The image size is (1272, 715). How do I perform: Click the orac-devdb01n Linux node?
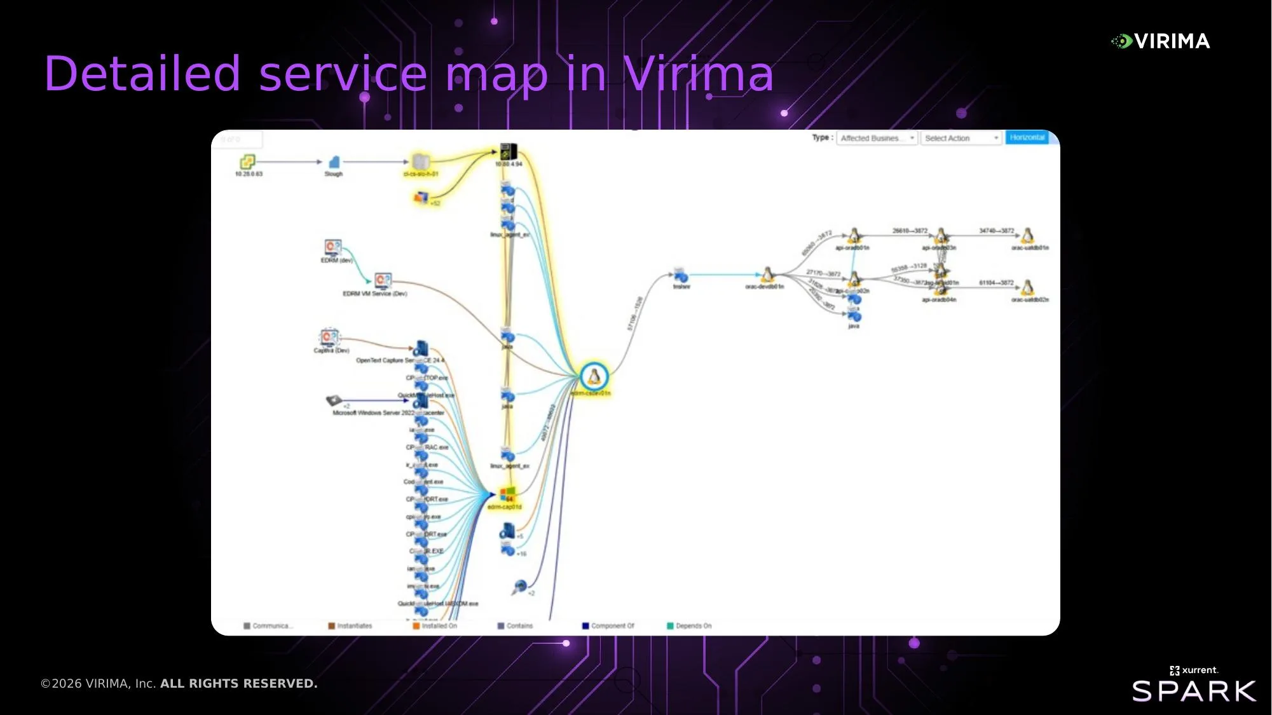[x=767, y=275]
